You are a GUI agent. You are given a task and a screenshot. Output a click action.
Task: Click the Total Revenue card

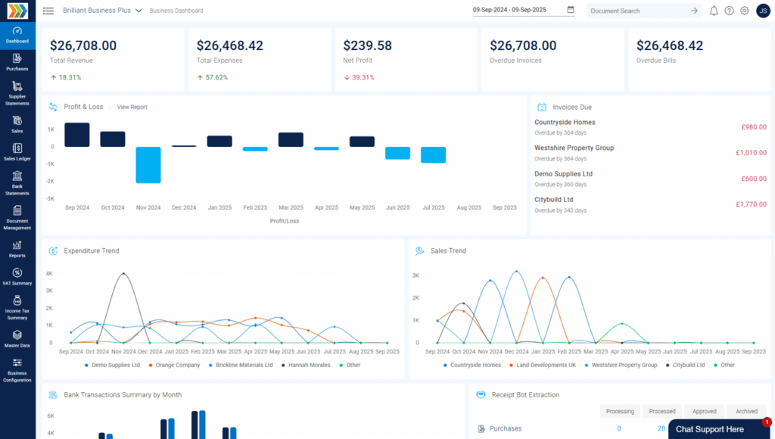click(113, 59)
